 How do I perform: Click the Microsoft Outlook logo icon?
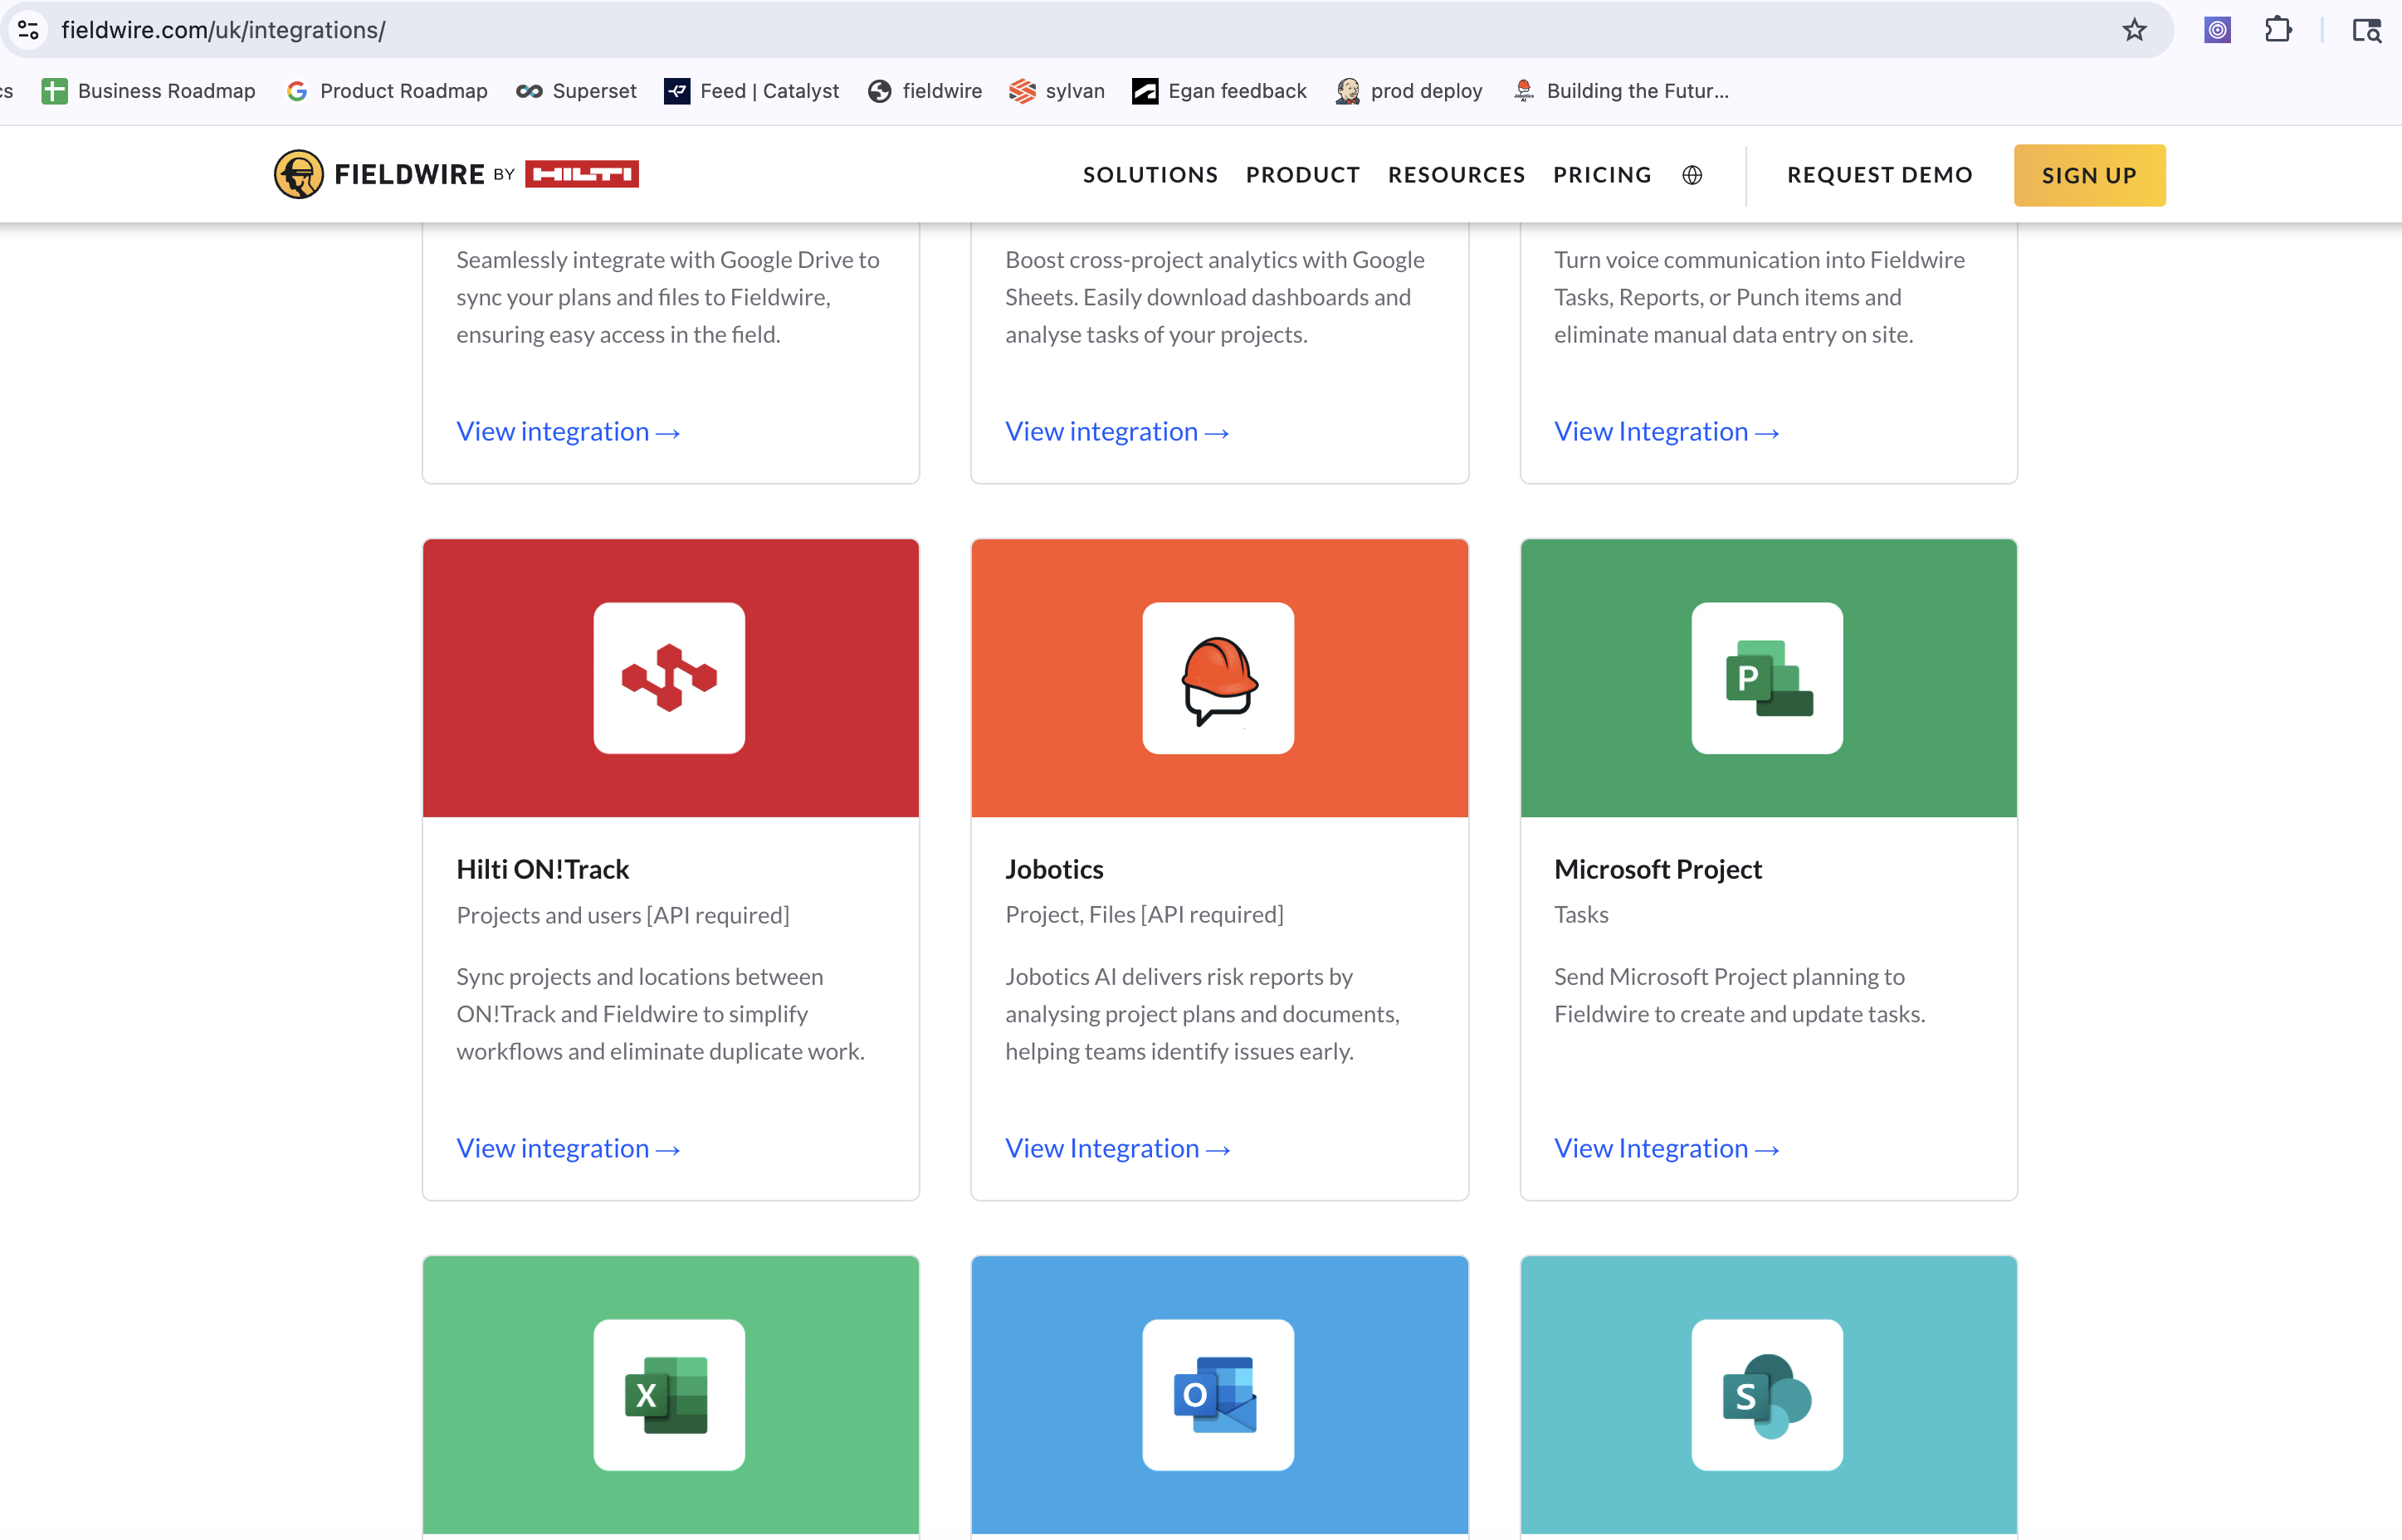click(1218, 1395)
